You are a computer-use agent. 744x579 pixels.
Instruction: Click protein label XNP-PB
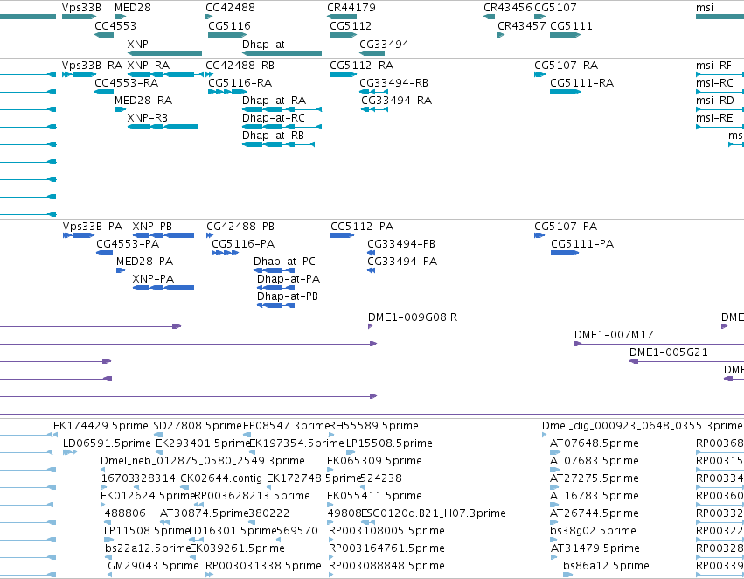tap(152, 226)
